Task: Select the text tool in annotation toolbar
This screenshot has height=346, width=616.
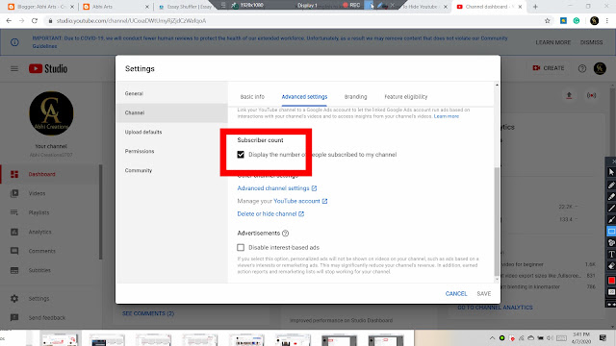Action: click(611, 255)
